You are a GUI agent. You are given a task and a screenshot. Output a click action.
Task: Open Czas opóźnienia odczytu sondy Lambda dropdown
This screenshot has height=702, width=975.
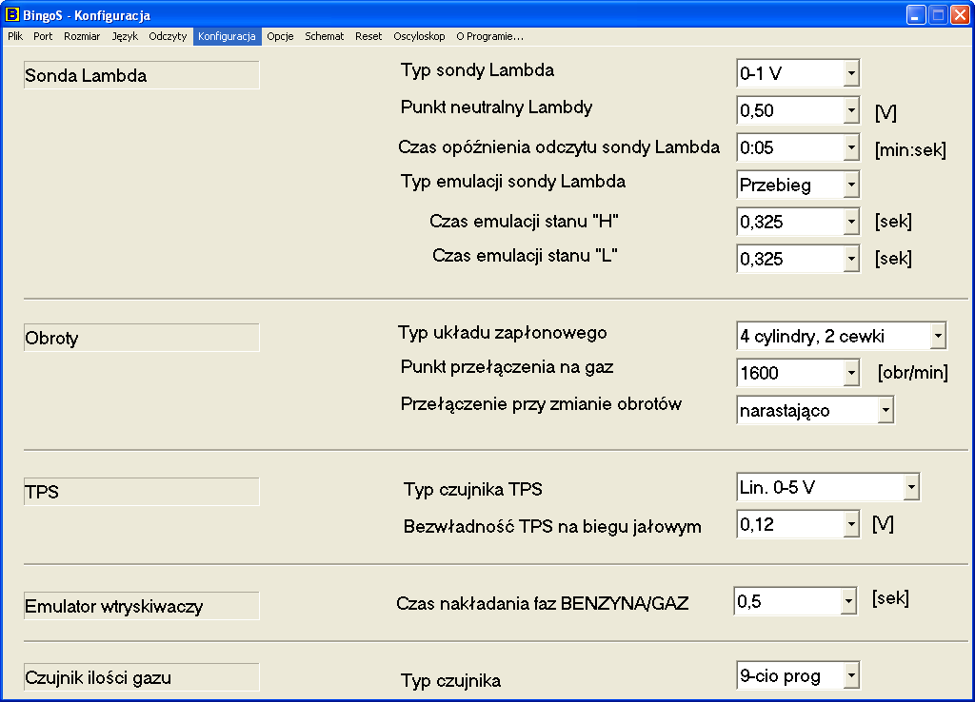point(851,147)
